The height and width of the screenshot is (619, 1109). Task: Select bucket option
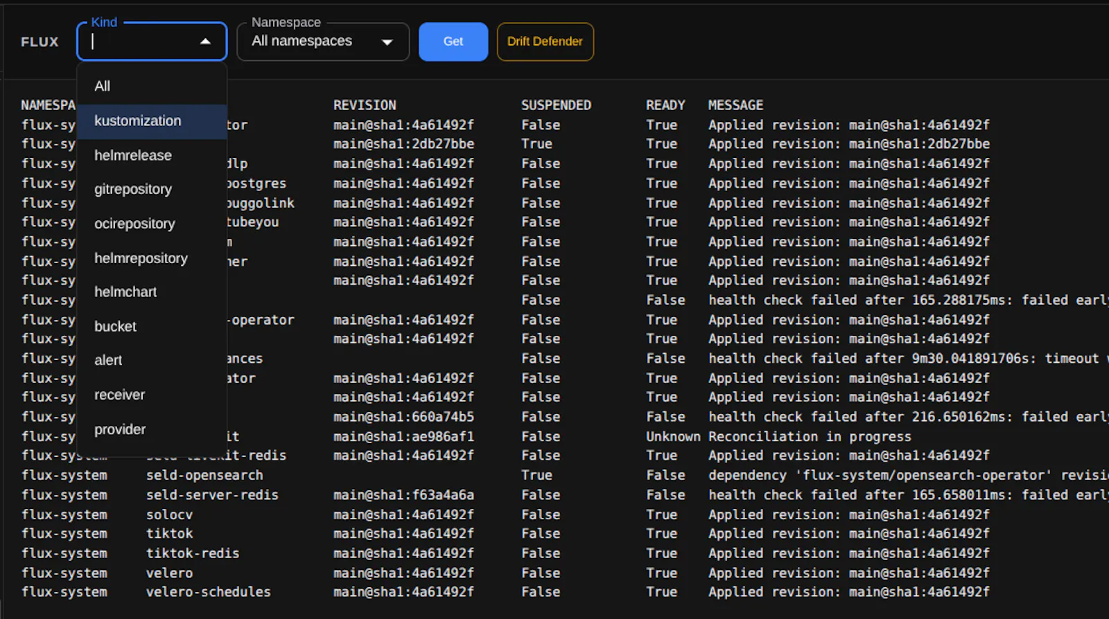[x=152, y=326]
